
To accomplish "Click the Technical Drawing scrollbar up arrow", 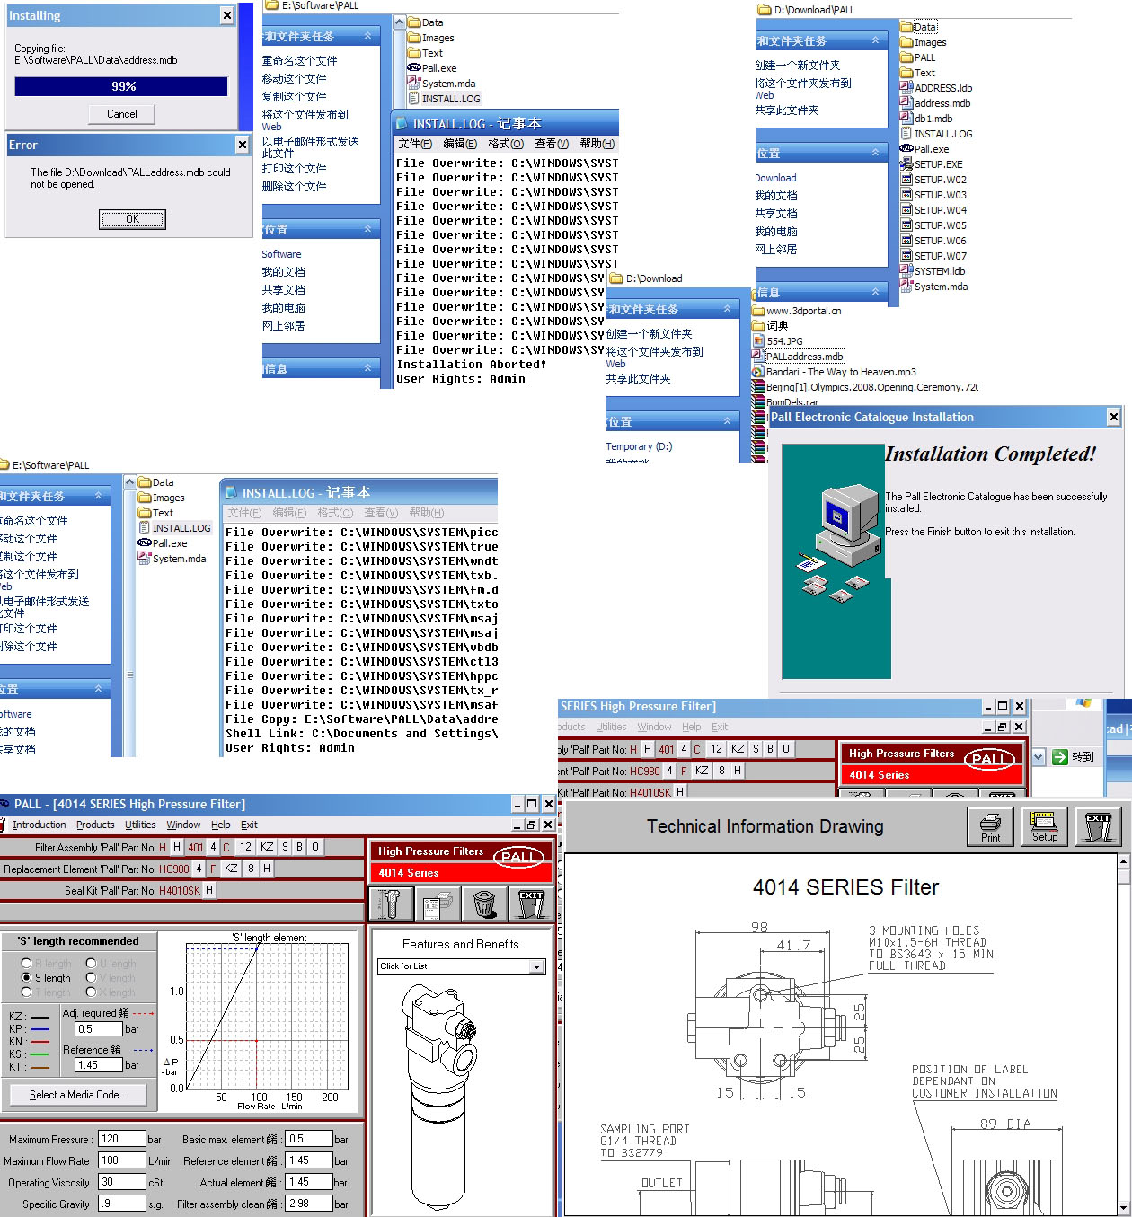I will click(x=1124, y=861).
